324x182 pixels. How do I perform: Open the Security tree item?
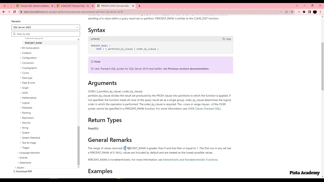26,123
